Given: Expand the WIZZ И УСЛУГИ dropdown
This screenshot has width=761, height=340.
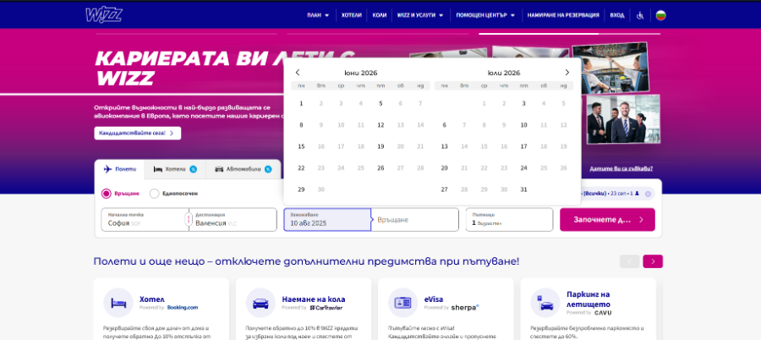Looking at the screenshot, I should tap(420, 15).
